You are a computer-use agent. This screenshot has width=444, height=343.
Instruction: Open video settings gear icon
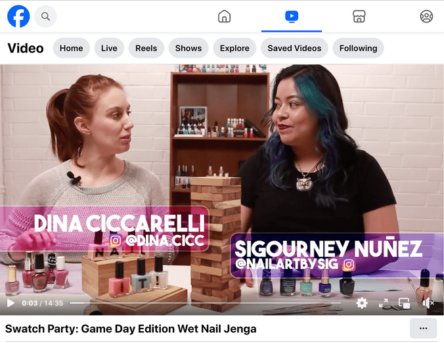362,303
